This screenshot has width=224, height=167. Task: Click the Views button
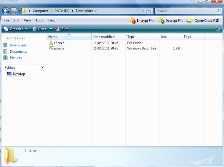click(x=39, y=29)
